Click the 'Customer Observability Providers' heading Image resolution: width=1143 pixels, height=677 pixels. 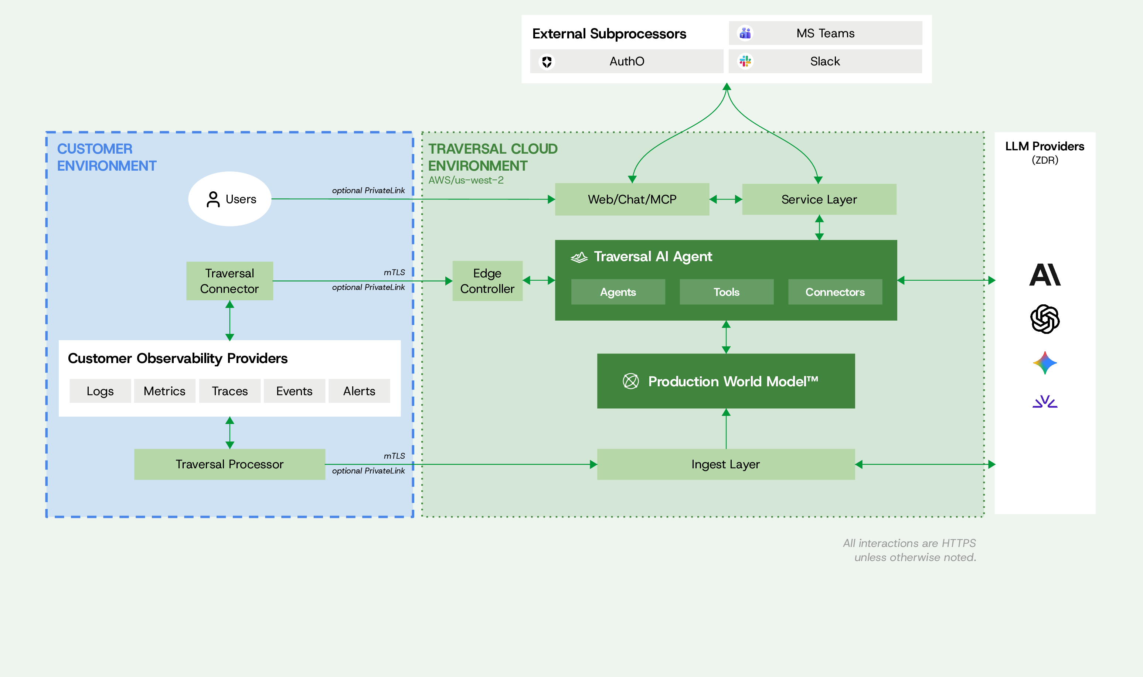[x=178, y=359]
